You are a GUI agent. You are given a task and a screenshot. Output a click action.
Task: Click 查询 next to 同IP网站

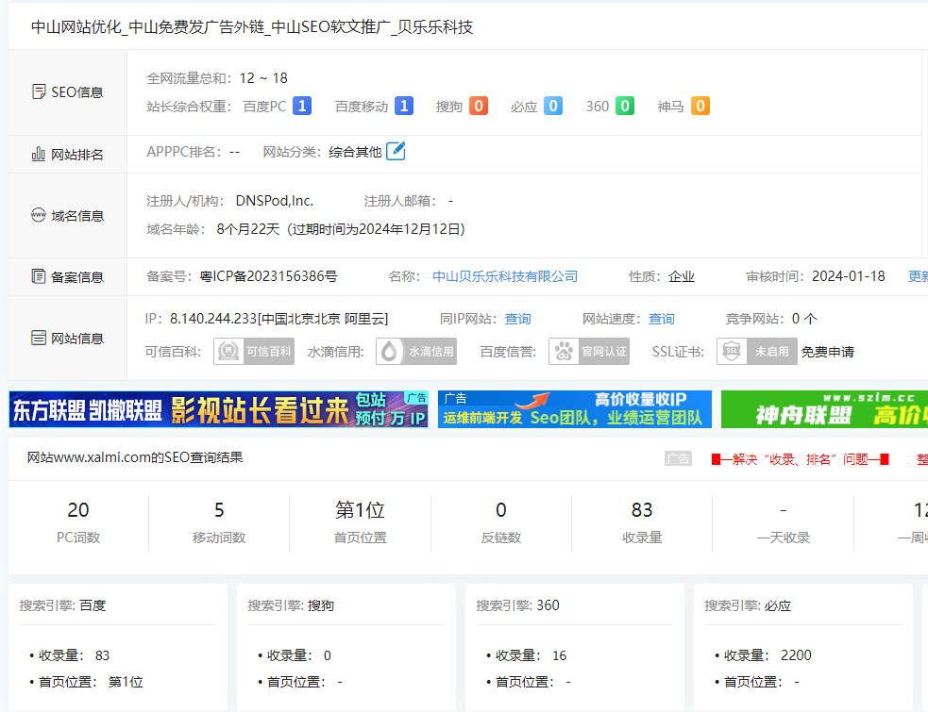tap(518, 319)
